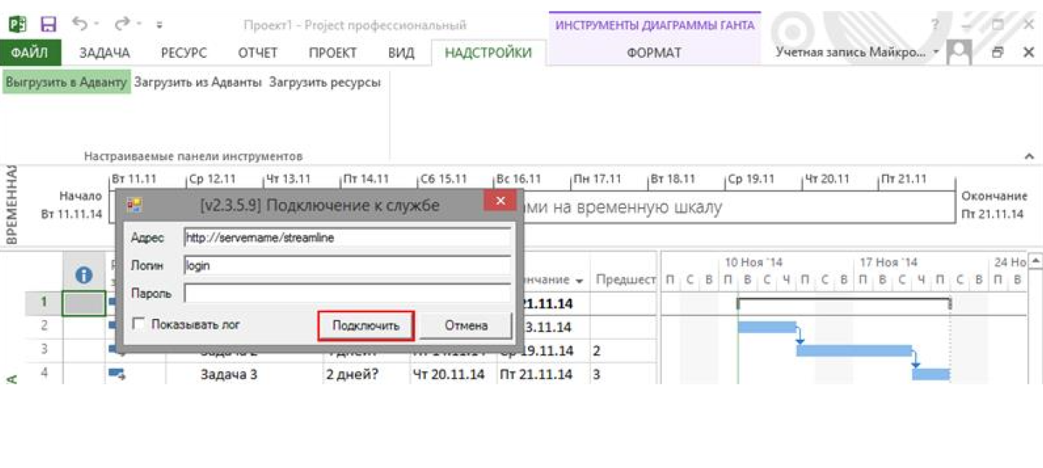Click the Save disk icon
Viewport: 1043px width, 468px height.
point(49,25)
